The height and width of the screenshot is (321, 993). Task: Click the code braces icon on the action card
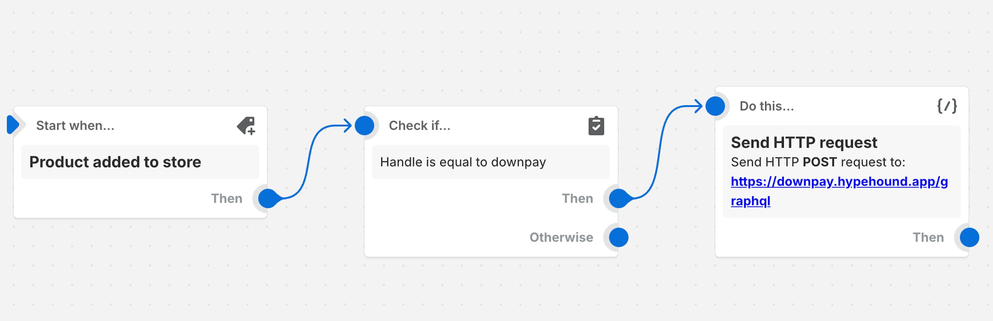[x=947, y=106]
